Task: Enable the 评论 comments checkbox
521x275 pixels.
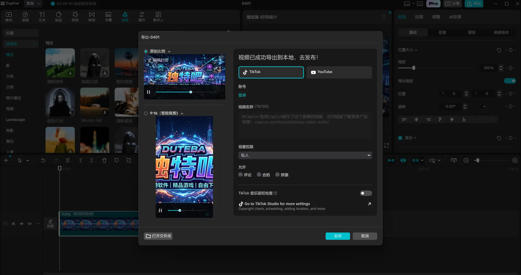Action: pyautogui.click(x=240, y=175)
